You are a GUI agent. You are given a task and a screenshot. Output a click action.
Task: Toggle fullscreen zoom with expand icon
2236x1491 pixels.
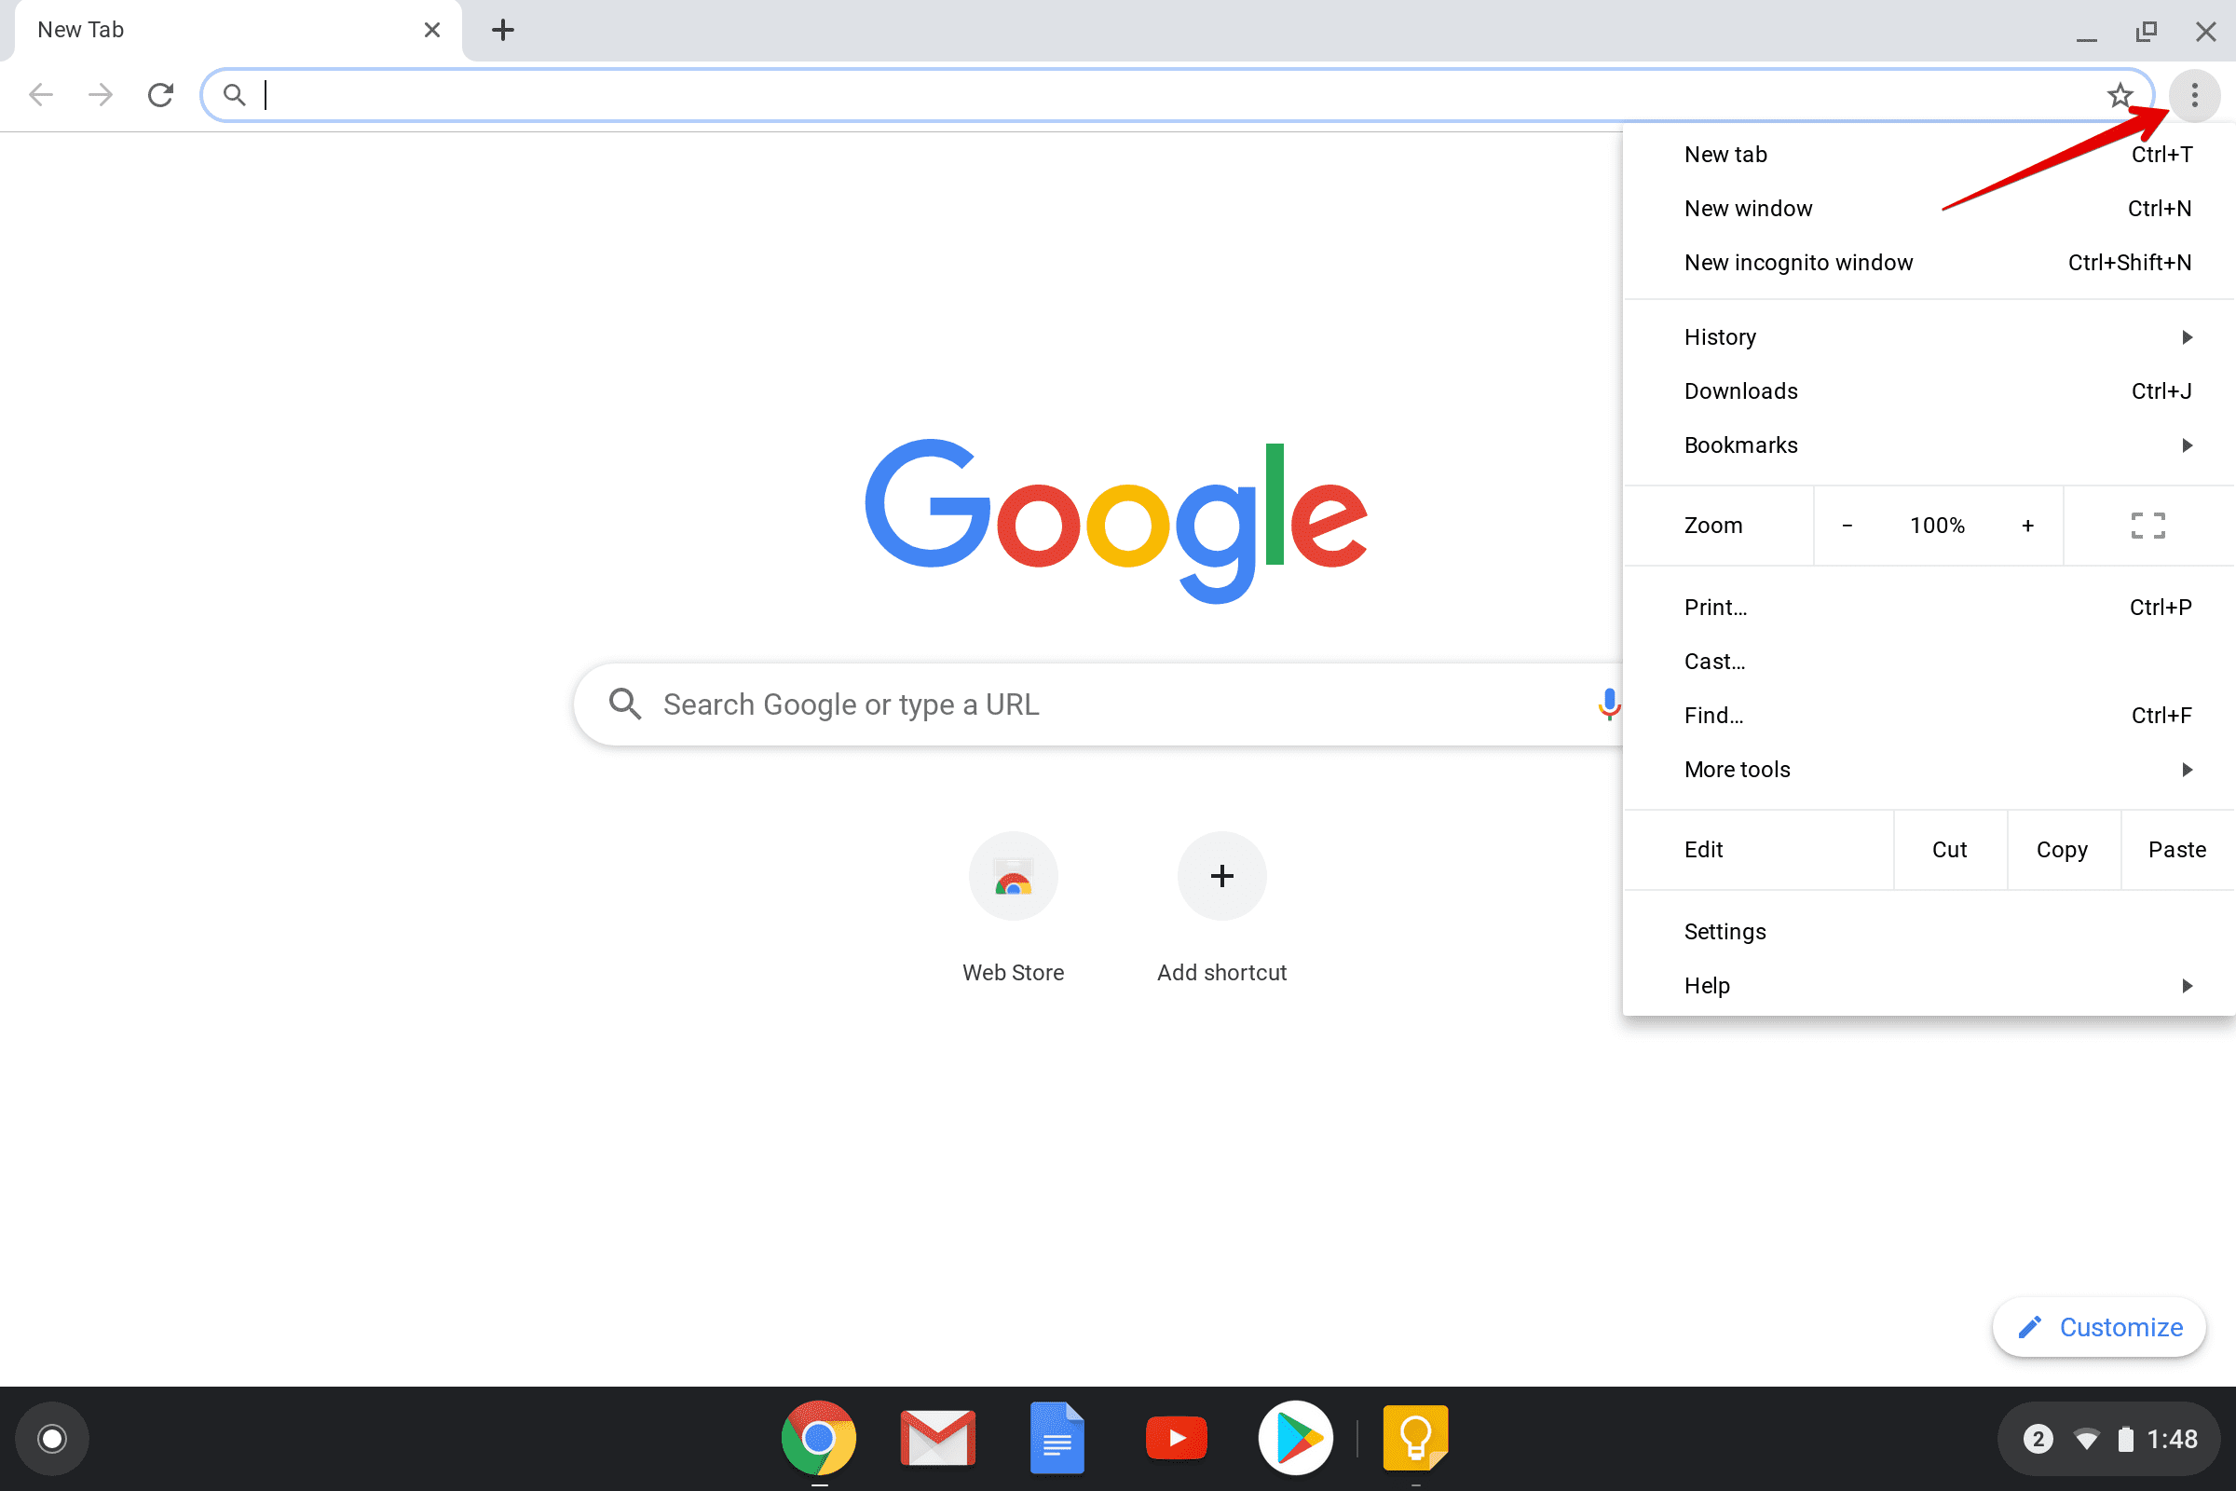(x=2147, y=524)
